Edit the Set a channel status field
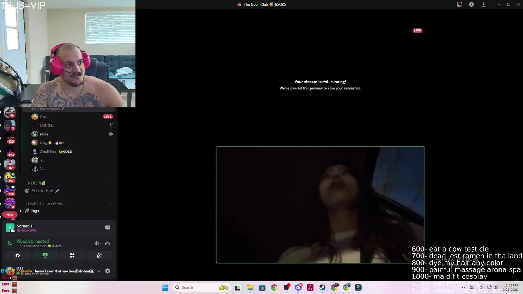This screenshot has height=294, width=523. [x=48, y=109]
